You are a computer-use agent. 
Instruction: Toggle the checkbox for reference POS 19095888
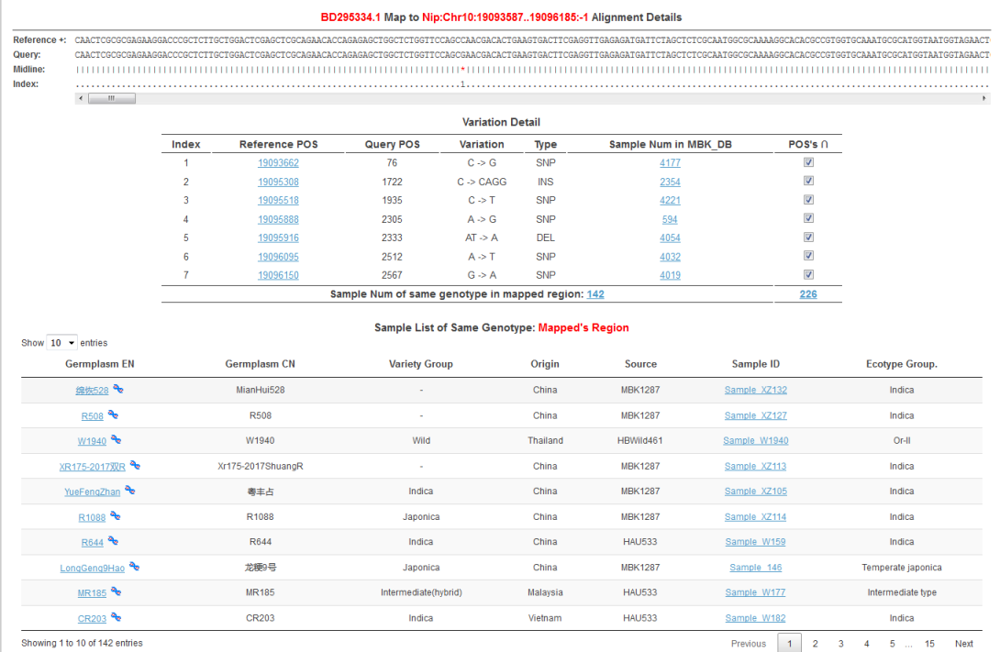point(808,218)
